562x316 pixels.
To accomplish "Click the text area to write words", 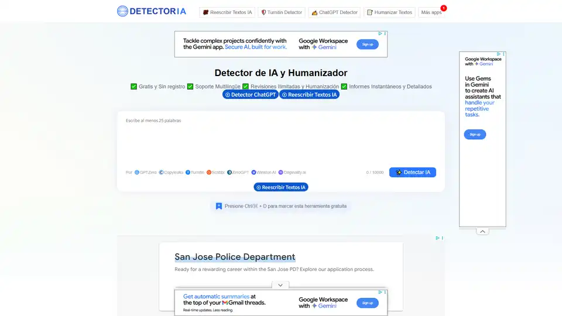I will [x=280, y=140].
